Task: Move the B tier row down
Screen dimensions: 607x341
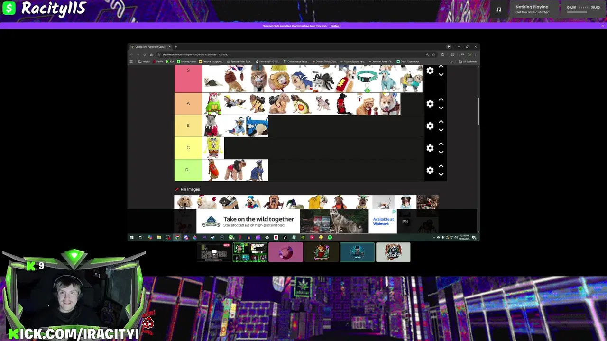Action: (x=441, y=130)
